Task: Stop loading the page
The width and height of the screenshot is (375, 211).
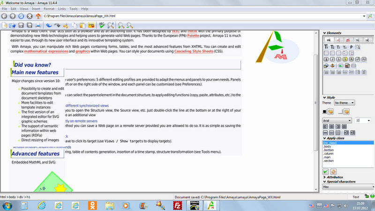Action: coord(30,16)
